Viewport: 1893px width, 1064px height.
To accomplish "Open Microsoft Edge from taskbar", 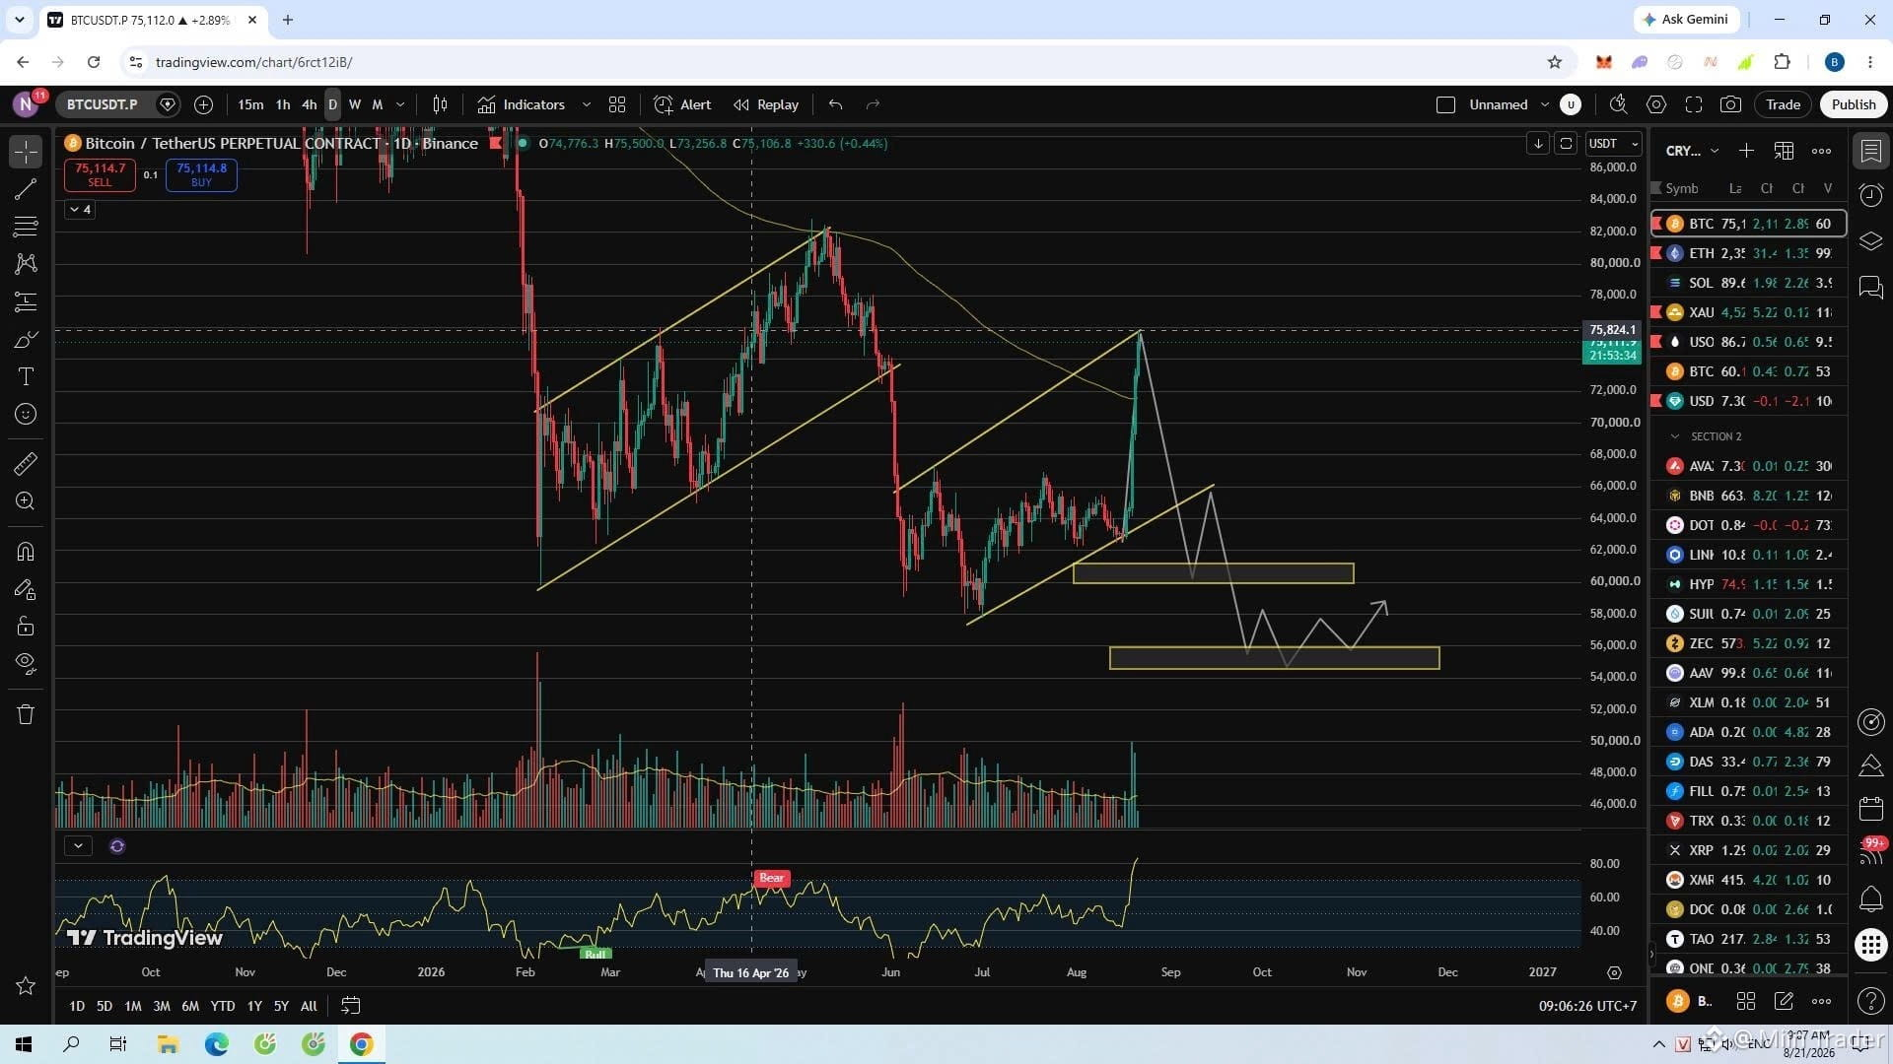I will tap(216, 1044).
